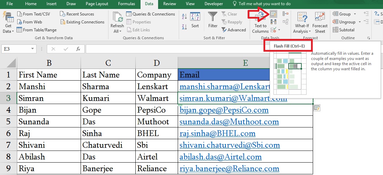
Task: Open the What-If Analysis menu
Action: point(302,23)
